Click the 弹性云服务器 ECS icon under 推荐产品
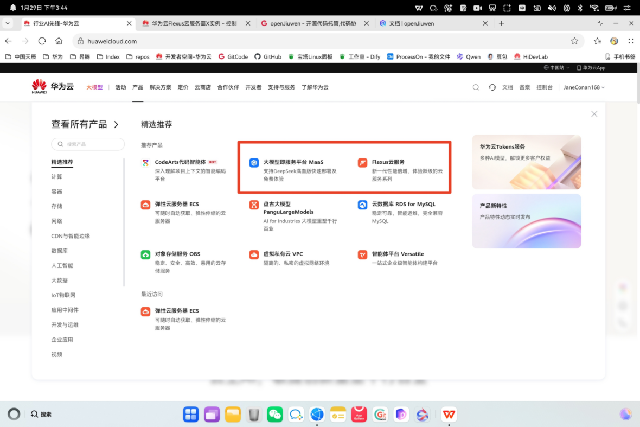This screenshot has height=427, width=640. (145, 205)
